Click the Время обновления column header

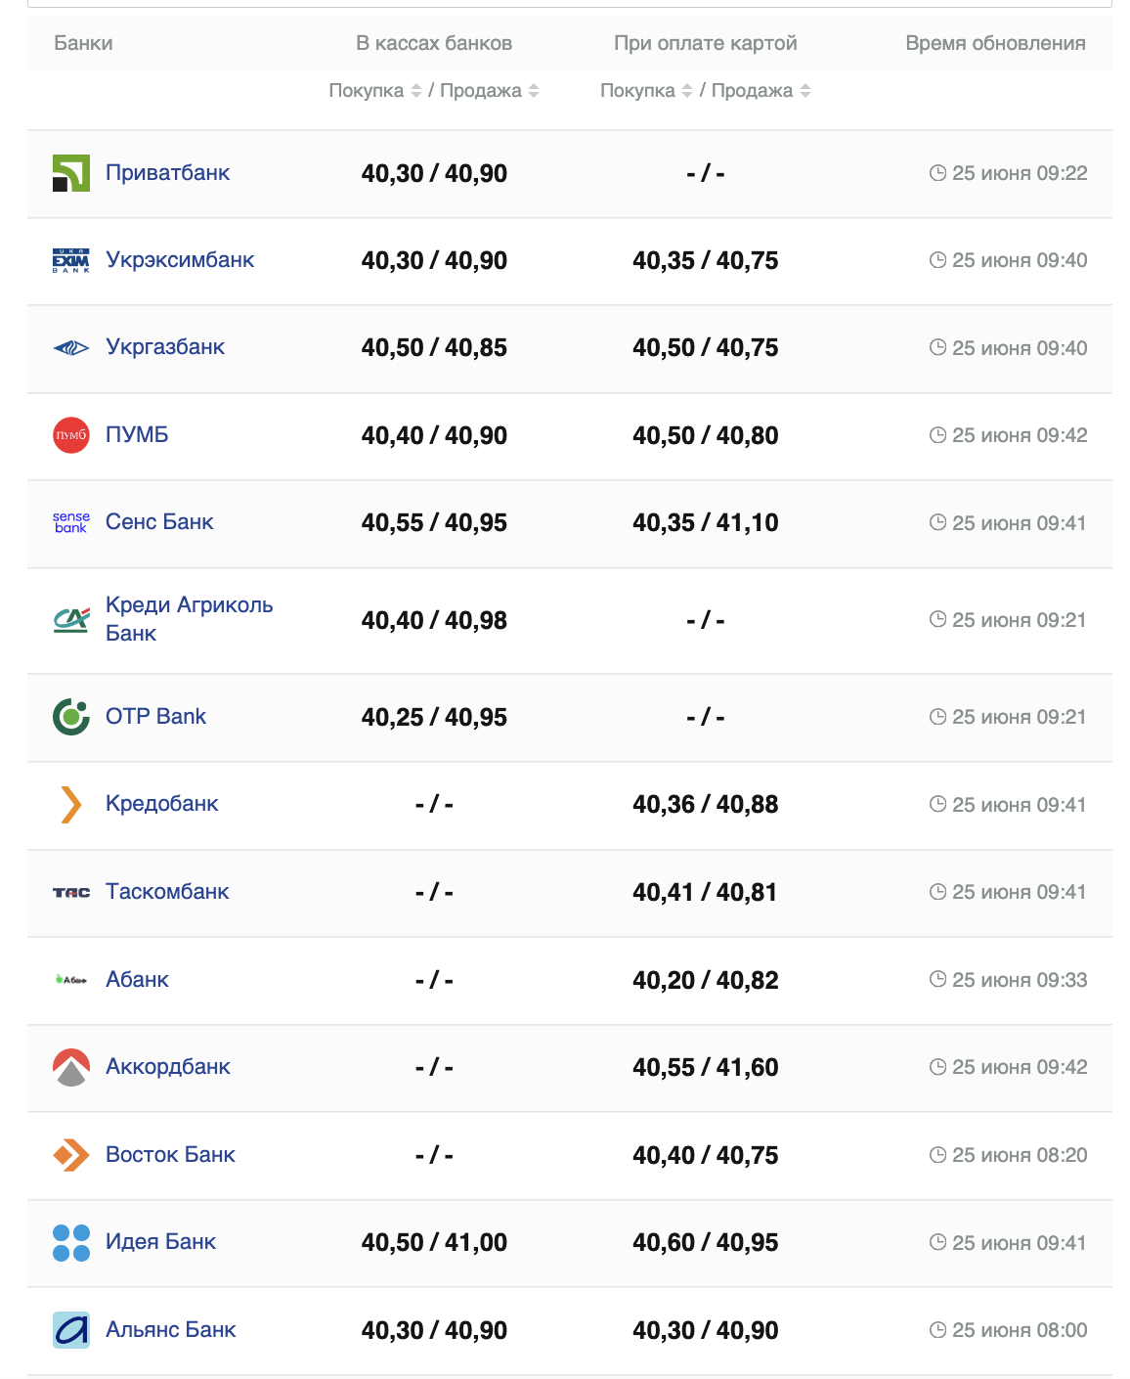[995, 43]
